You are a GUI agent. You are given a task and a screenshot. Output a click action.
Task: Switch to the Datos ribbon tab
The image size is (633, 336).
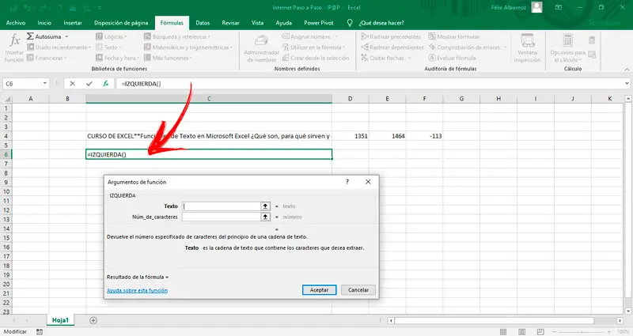(203, 23)
